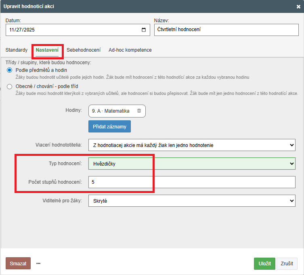
Task: Open the Sebehodnocení tab
Action: point(84,50)
